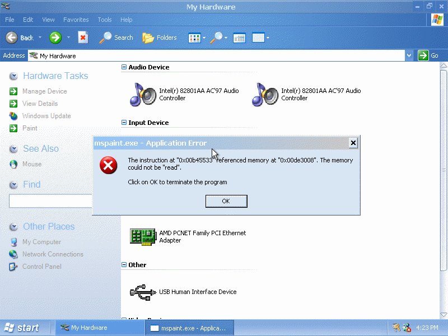The image size is (448, 336).
Task: Click the Go button arrow
Action: (x=423, y=55)
